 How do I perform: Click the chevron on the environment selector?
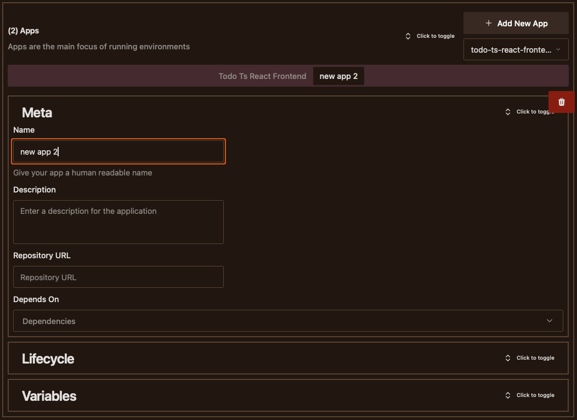(x=558, y=49)
